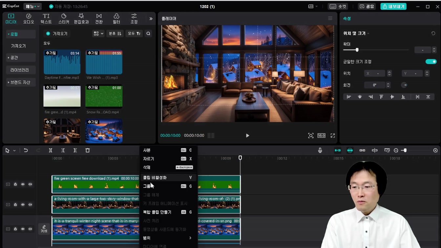Choose 복합 클립 만들기 in context menu
The image size is (441, 248).
coord(168,212)
